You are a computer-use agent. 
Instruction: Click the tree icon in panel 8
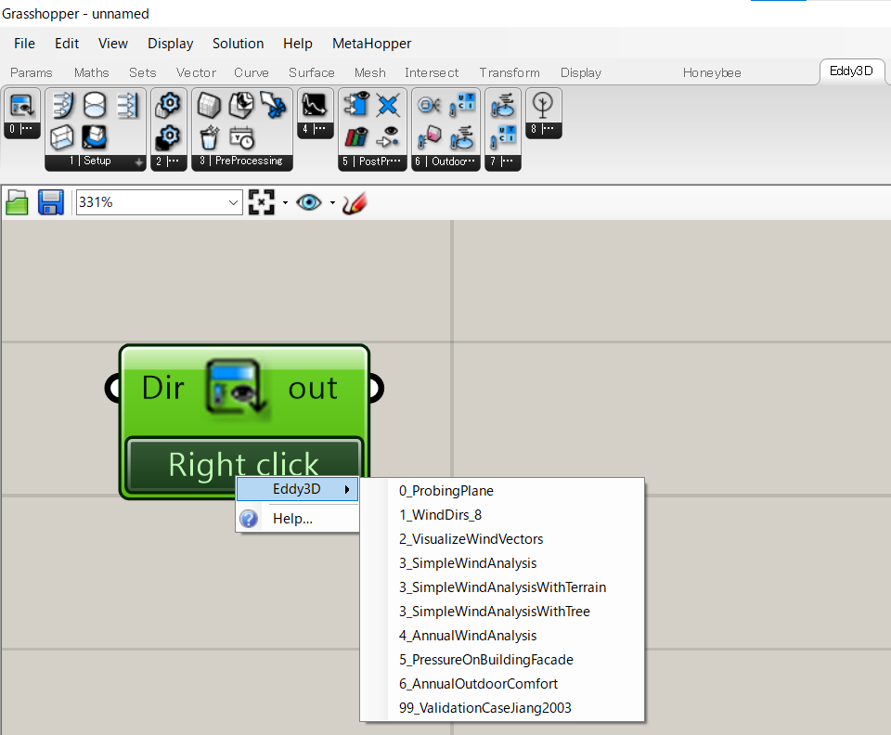click(x=543, y=105)
